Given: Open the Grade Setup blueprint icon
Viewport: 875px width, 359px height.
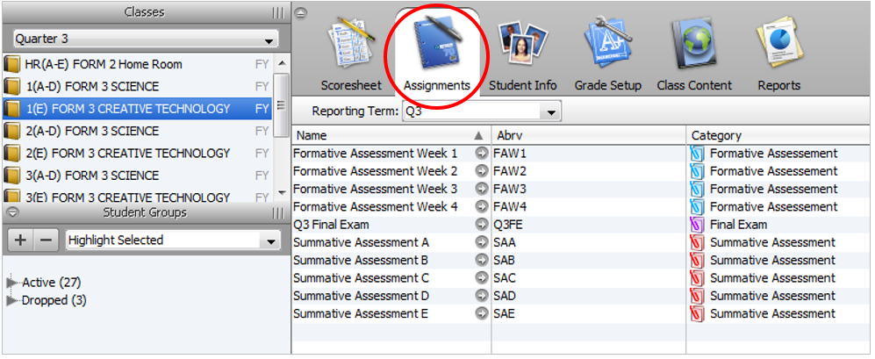Looking at the screenshot, I should [607, 44].
